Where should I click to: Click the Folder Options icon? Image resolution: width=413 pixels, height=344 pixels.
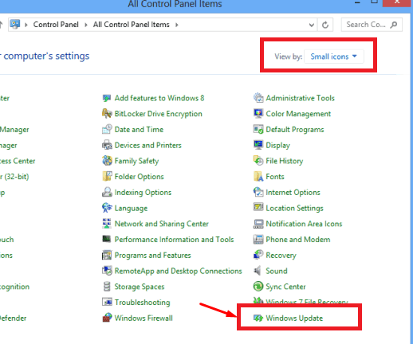click(x=107, y=177)
